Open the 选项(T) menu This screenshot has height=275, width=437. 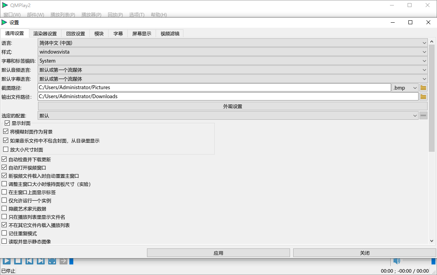tap(137, 14)
